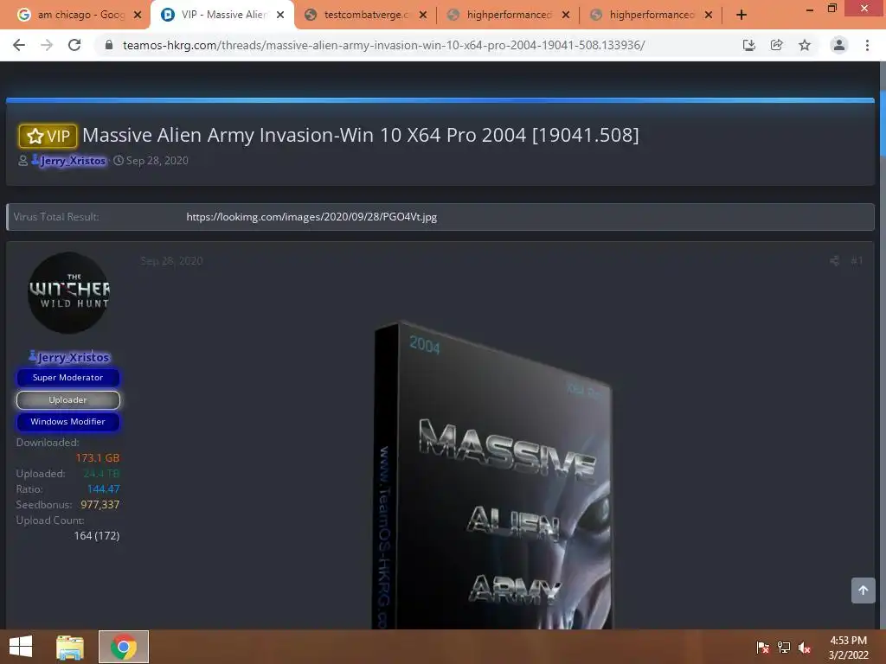Click the Massive Alien Army box art image

(x=492, y=476)
